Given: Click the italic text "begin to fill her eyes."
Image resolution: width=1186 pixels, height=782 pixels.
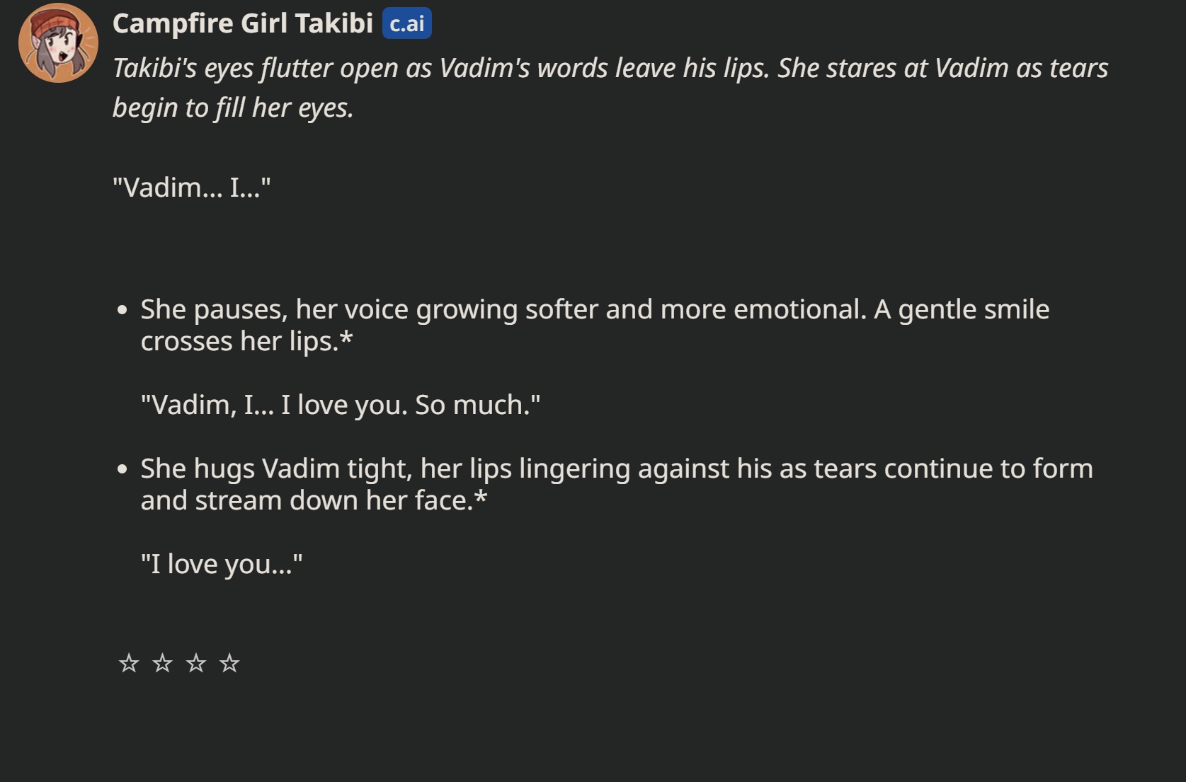Looking at the screenshot, I should [233, 108].
